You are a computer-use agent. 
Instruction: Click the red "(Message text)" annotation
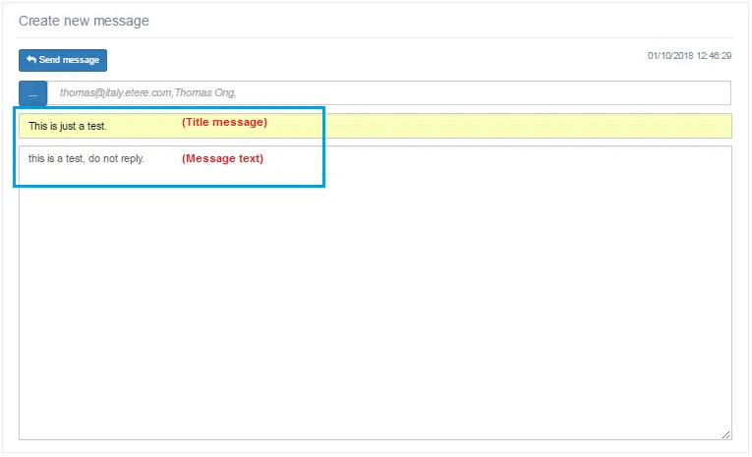[x=222, y=158]
